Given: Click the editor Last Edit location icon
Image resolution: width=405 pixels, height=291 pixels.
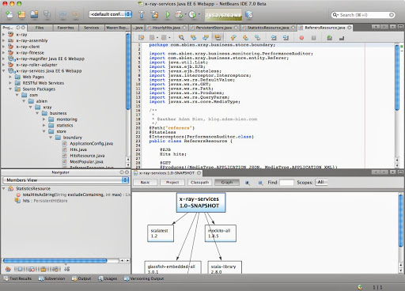Looking at the screenshot, I should click(x=142, y=38).
